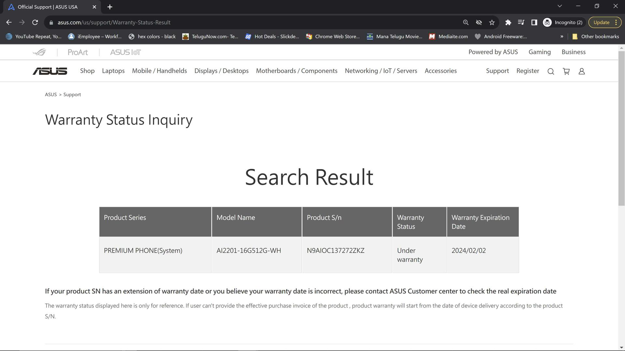The width and height of the screenshot is (625, 351).
Task: Click the site search magnifier icon
Action: (x=550, y=71)
